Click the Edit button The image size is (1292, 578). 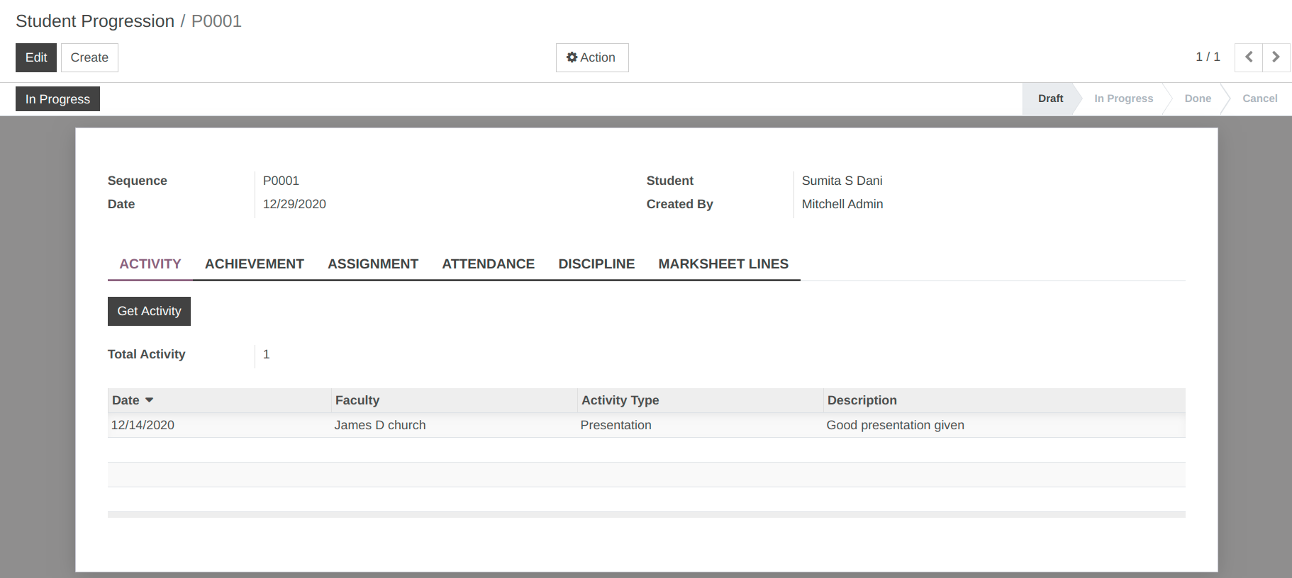pos(36,57)
